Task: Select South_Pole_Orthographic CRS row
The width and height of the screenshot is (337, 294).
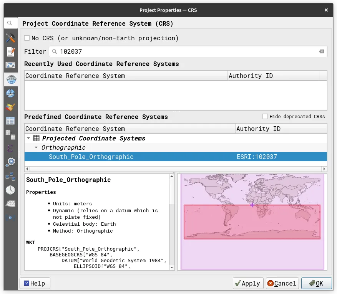Action: point(91,157)
